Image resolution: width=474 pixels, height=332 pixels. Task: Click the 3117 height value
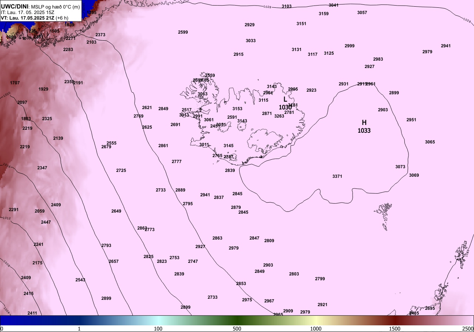click(x=313, y=54)
